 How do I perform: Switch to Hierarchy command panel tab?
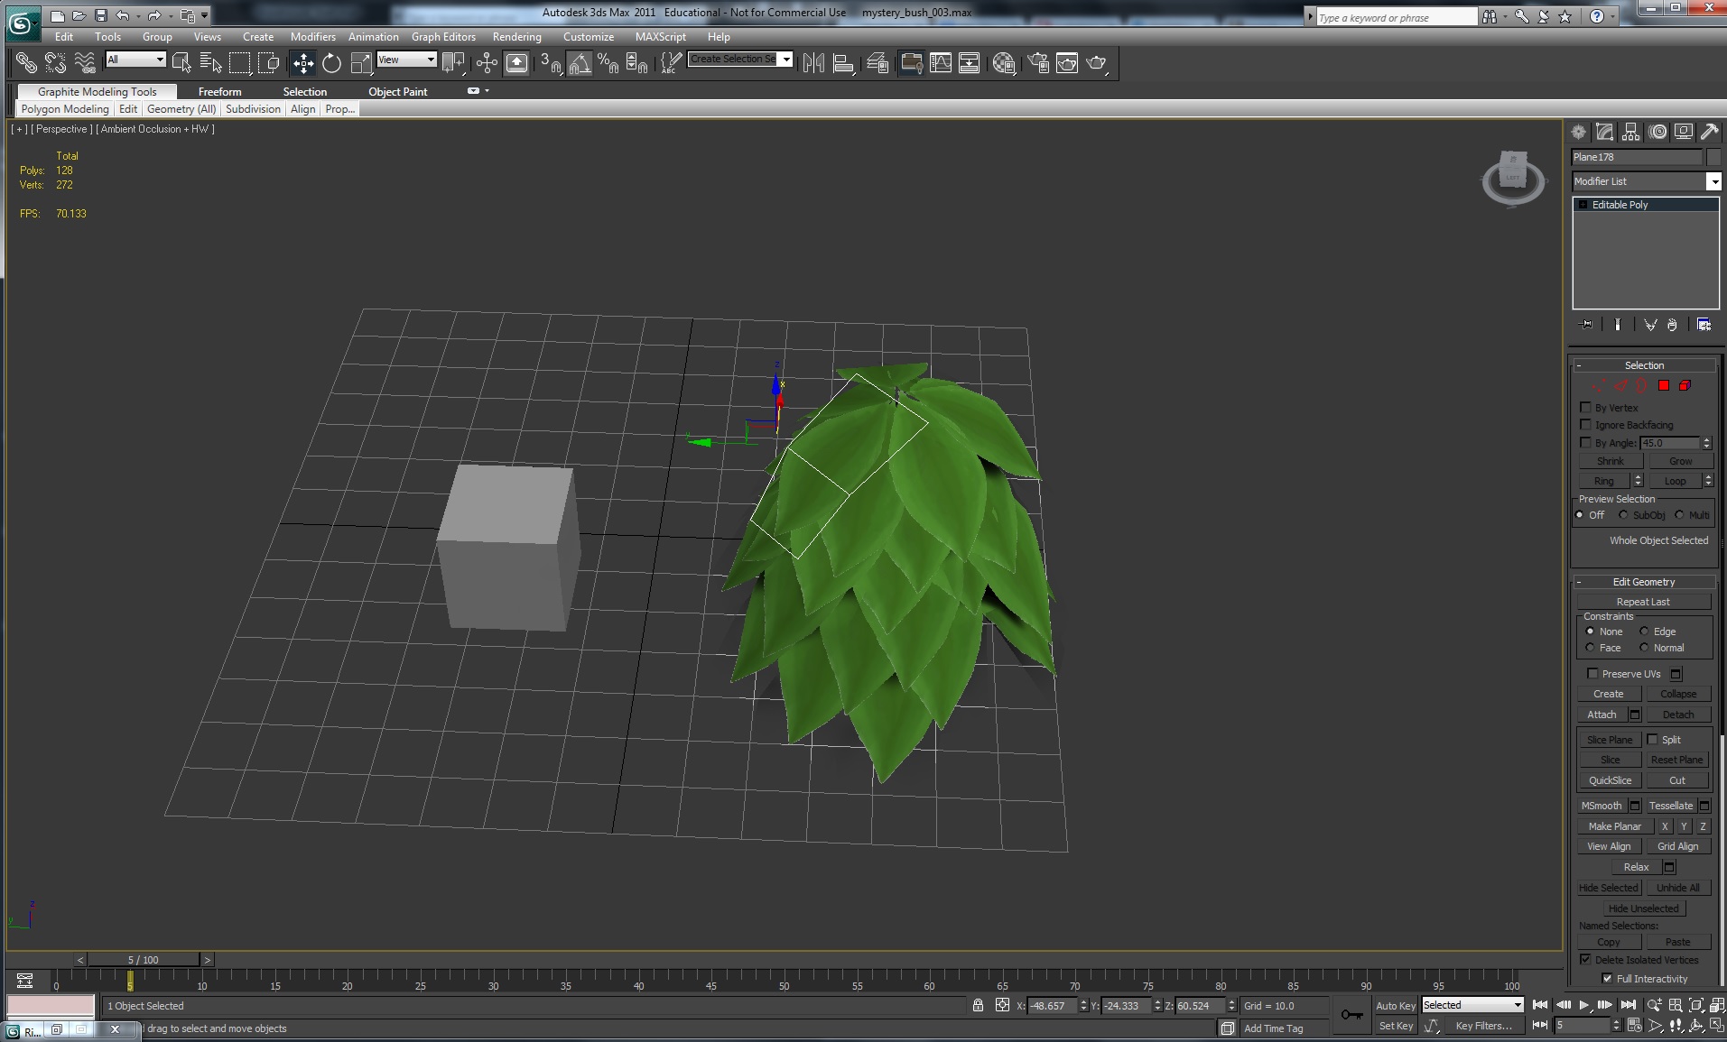[x=1630, y=132]
